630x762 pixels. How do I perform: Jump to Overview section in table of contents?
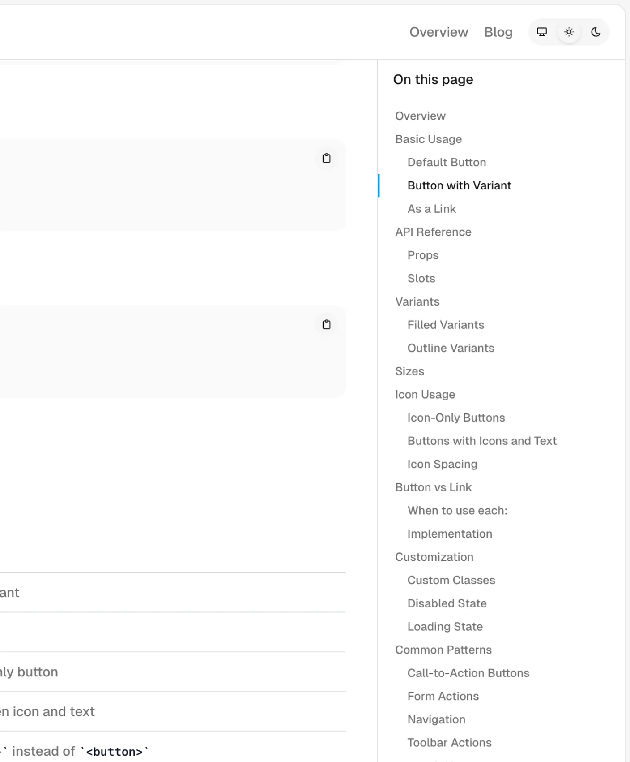tap(420, 116)
